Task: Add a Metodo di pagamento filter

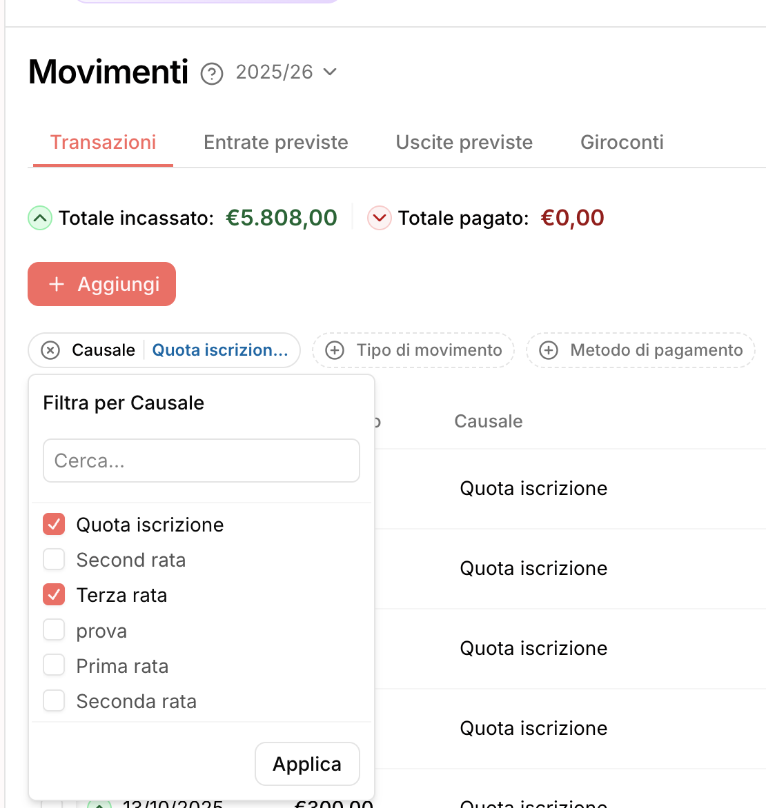Action: (640, 350)
